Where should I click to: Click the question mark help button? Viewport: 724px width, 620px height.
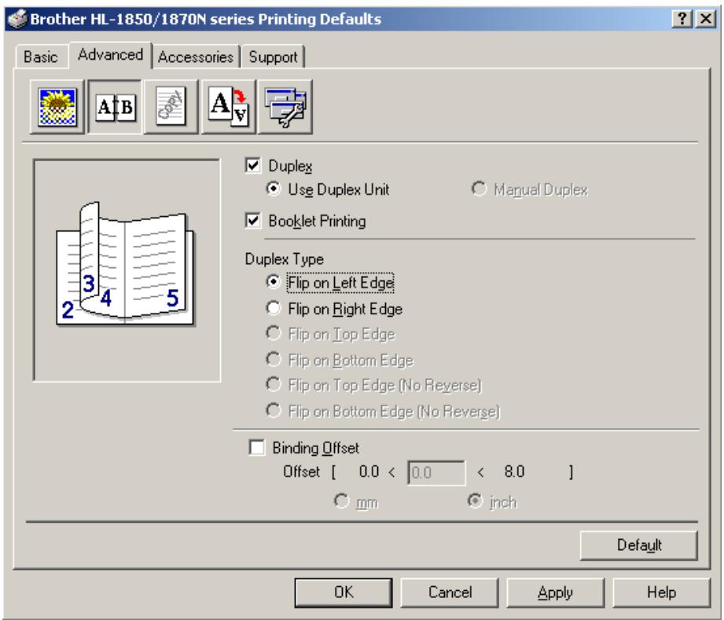[x=682, y=19]
